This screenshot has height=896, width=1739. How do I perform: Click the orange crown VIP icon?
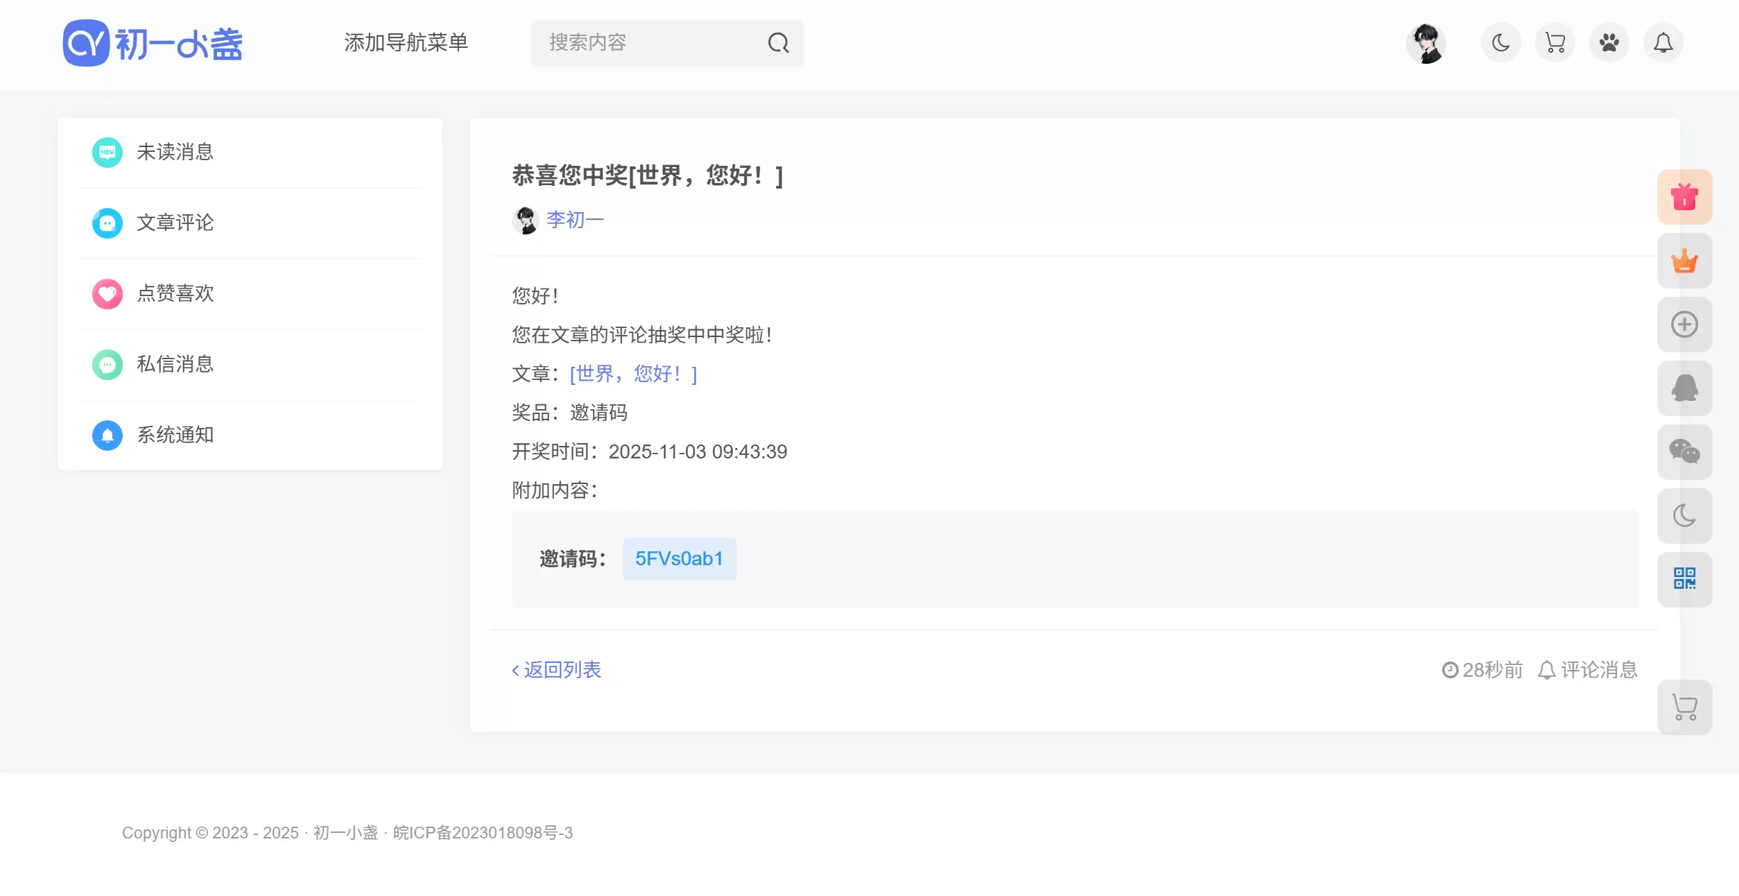coord(1684,261)
